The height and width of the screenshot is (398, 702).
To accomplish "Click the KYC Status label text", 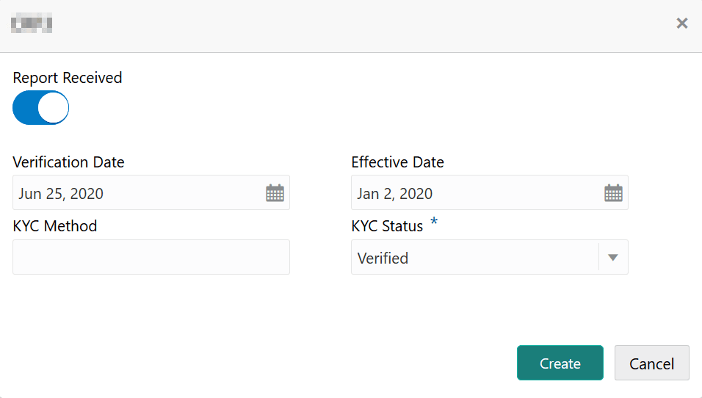I will point(387,226).
